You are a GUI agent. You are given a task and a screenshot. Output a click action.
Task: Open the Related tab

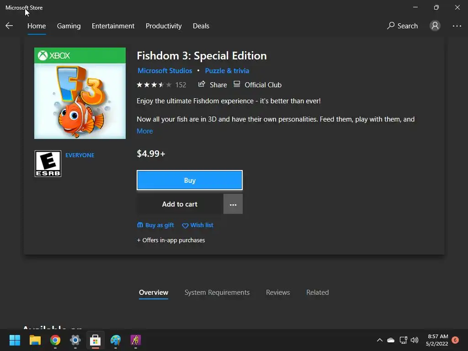coord(317,292)
